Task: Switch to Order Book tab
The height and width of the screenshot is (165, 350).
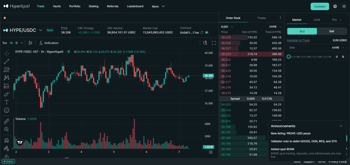Action: click(233, 18)
